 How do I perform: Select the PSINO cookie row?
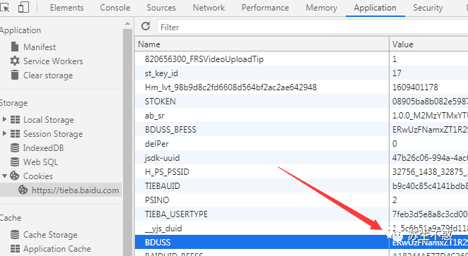coord(301,200)
